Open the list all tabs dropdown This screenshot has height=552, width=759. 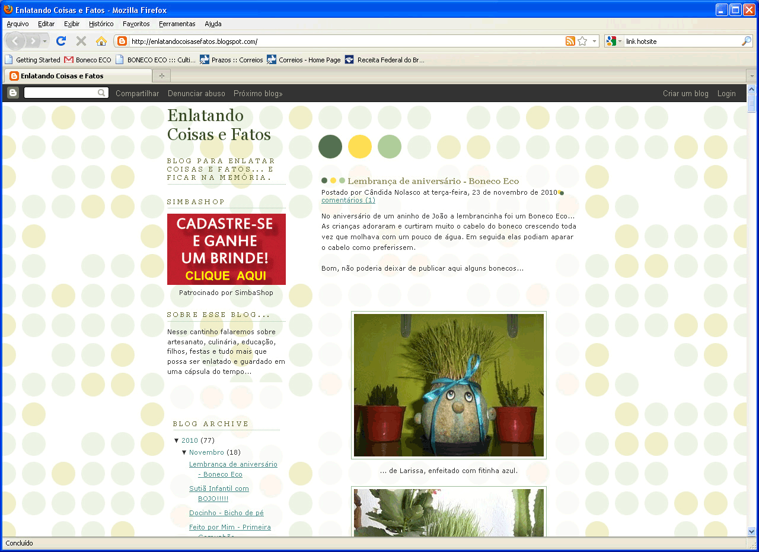751,76
